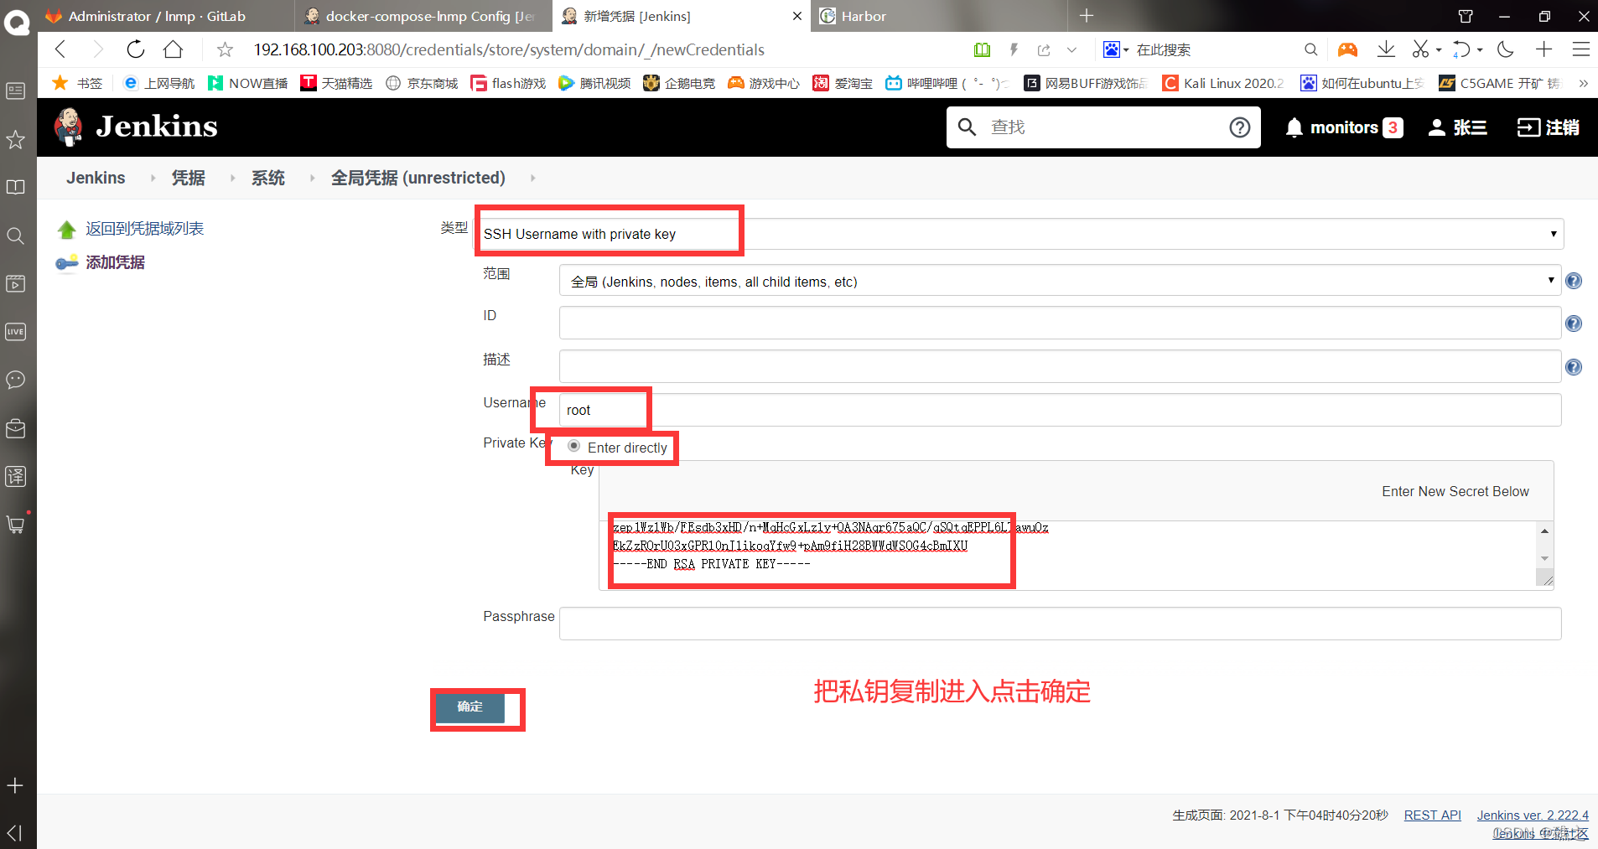This screenshot has height=849, width=1598.
Task: Open the search help question-mark icon
Action: (x=1239, y=127)
